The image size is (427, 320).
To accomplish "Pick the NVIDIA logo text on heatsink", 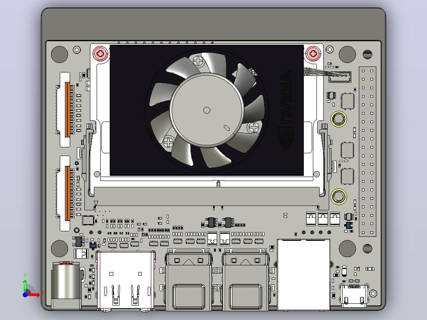I will pos(286,97).
